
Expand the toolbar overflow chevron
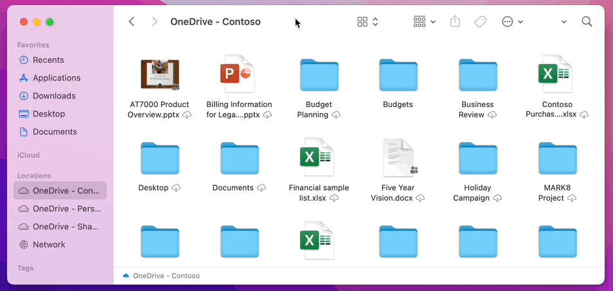click(564, 22)
